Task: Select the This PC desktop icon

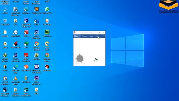Action: tap(5, 11)
